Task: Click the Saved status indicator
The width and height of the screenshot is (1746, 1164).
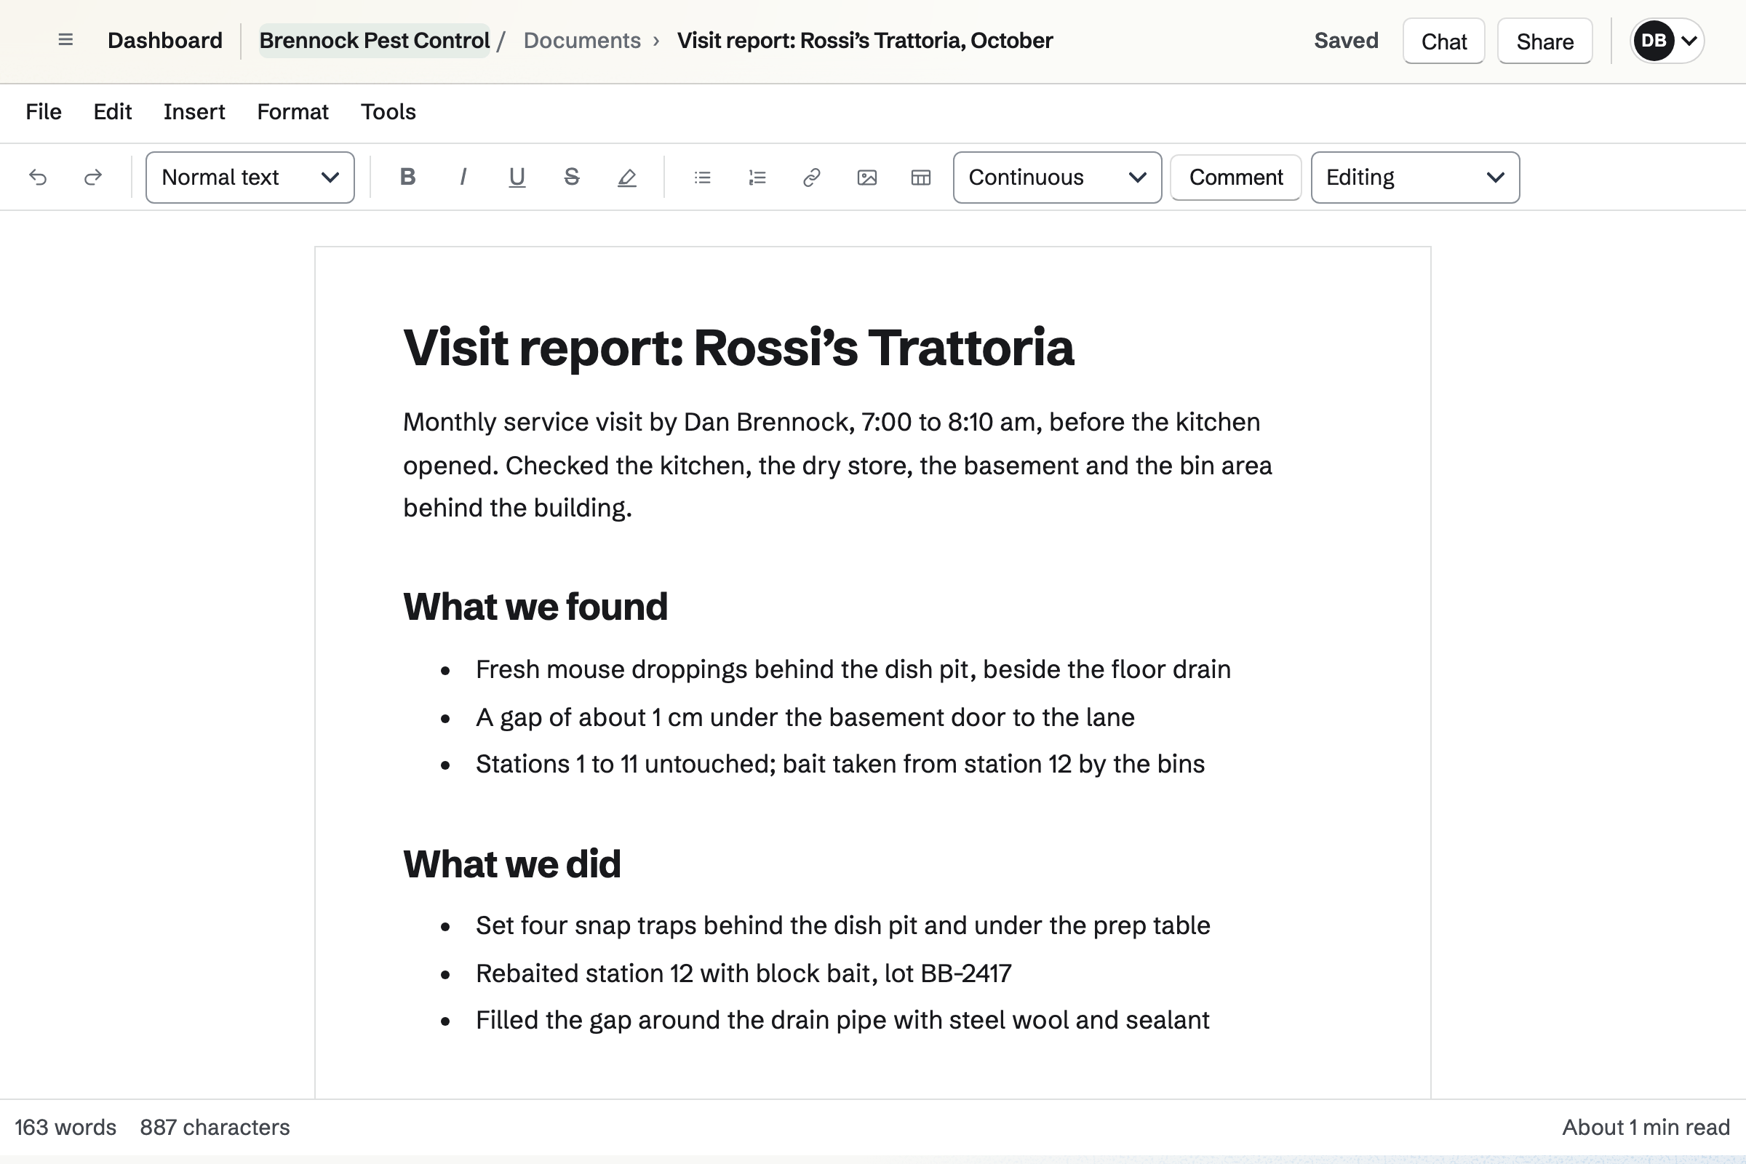Action: 1346,40
